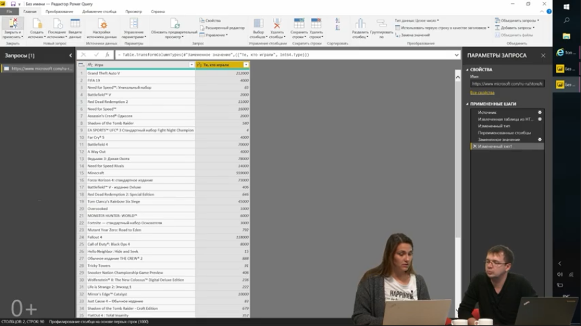This screenshot has width=581, height=326.
Task: Sort ascending with the A-Z icon
Action: [338, 21]
